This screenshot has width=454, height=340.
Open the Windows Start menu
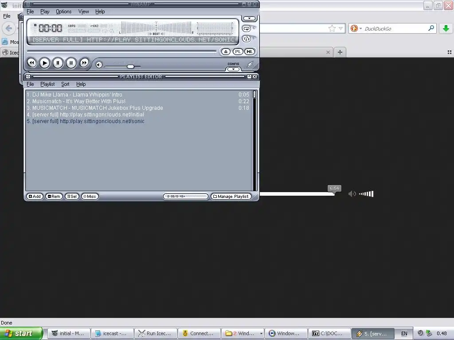coord(21,333)
